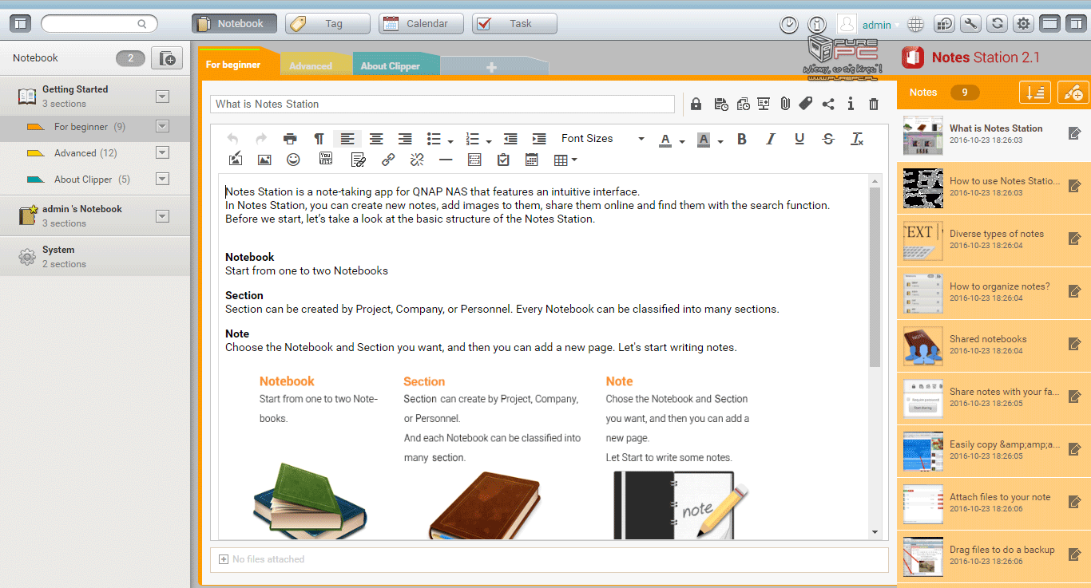The image size is (1091, 588).
Task: Click the paperclip attach file icon
Action: (785, 104)
